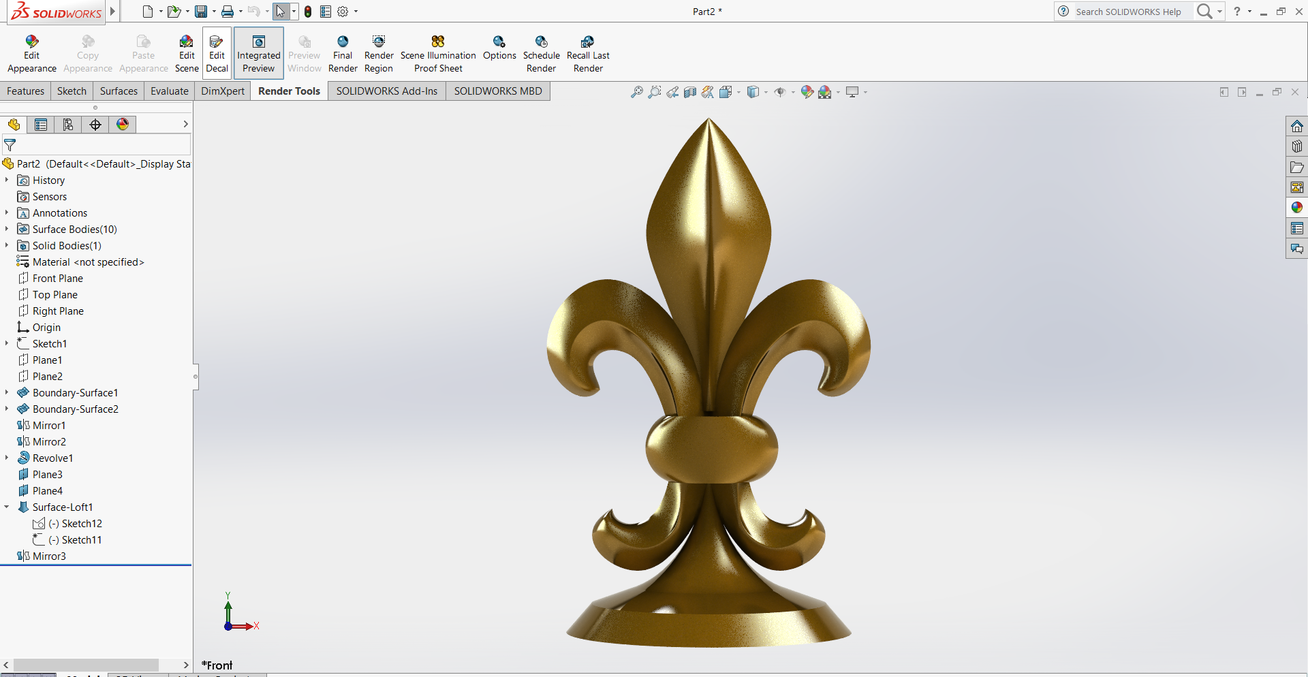Image resolution: width=1308 pixels, height=677 pixels.
Task: Expand Boundary-Surface1 feature
Action: 7,392
